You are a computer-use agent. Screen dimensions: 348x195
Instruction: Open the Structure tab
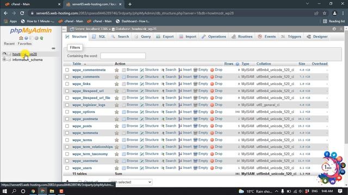point(76,37)
